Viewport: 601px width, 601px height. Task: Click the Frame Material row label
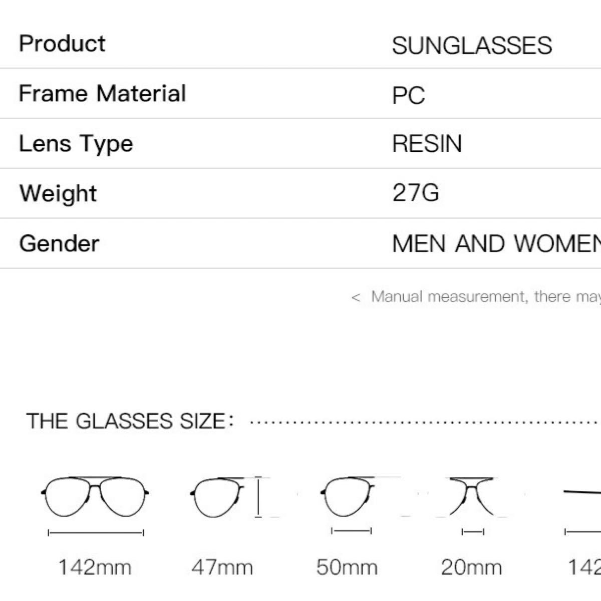coord(102,94)
